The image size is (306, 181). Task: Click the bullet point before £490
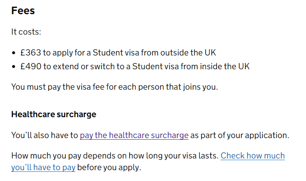tap(13, 67)
